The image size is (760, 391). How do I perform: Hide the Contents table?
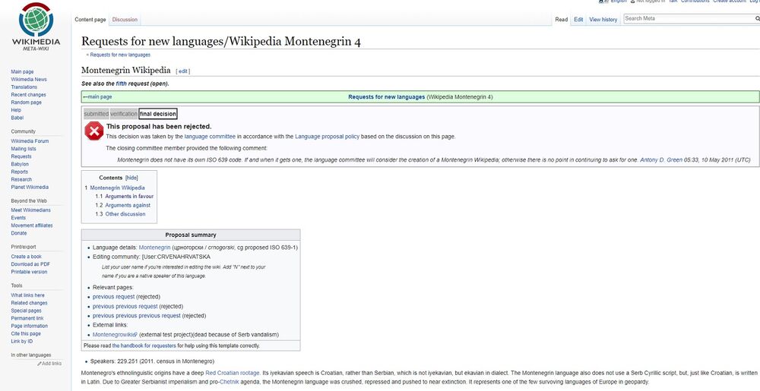click(131, 178)
